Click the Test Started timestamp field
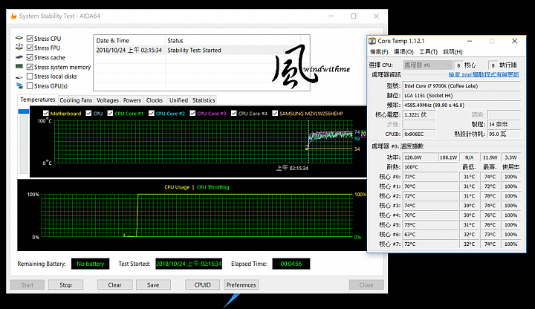 coord(189,264)
